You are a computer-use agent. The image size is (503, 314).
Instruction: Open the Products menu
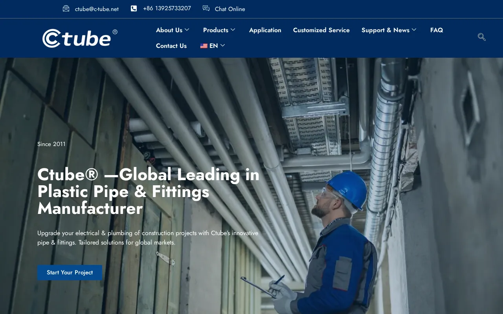coord(216,30)
